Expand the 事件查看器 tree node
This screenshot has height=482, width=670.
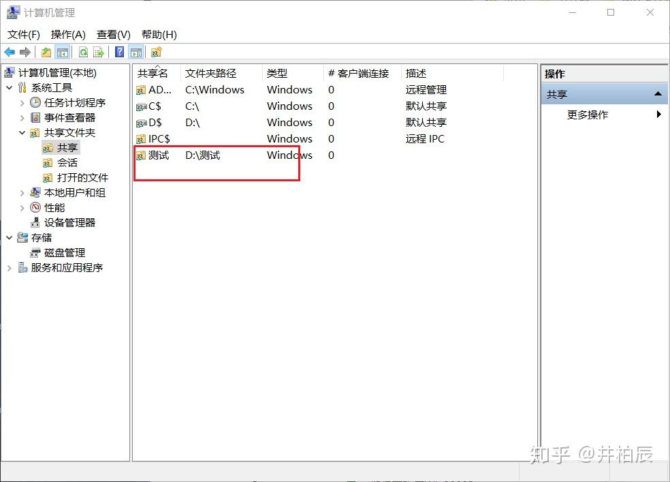point(22,118)
